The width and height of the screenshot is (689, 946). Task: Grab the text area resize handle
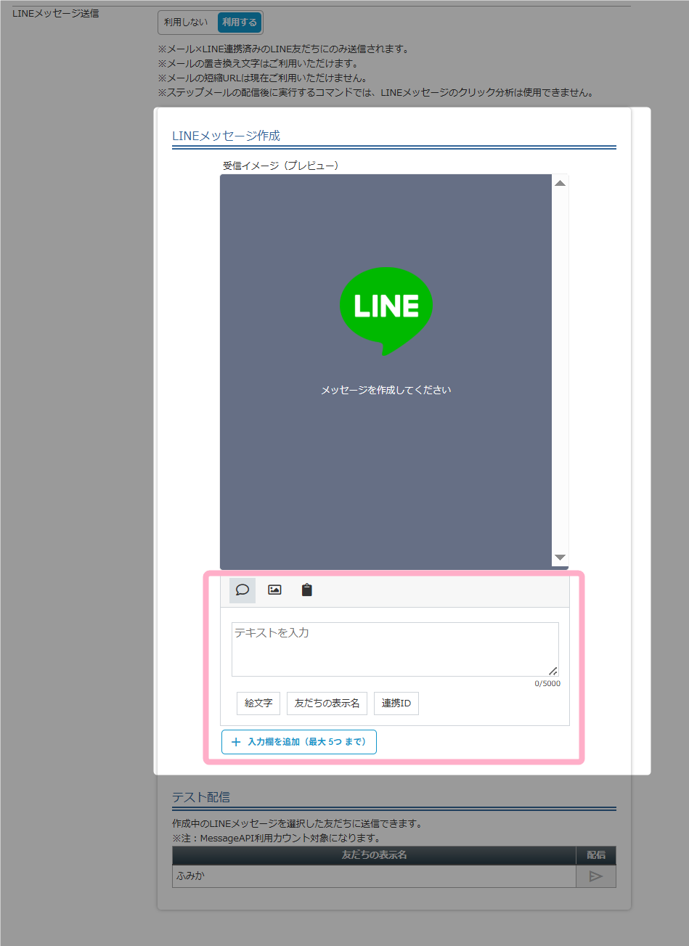click(x=553, y=671)
